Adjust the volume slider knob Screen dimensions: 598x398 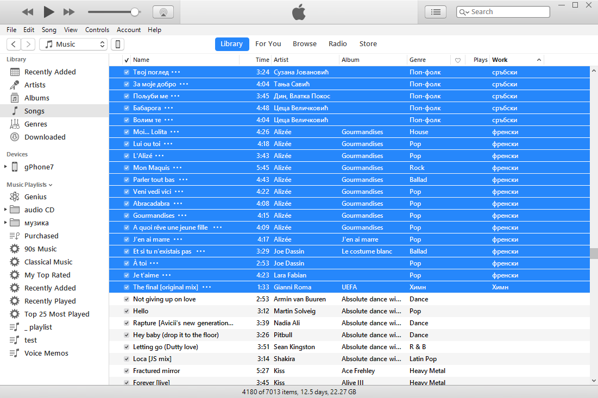(x=135, y=12)
